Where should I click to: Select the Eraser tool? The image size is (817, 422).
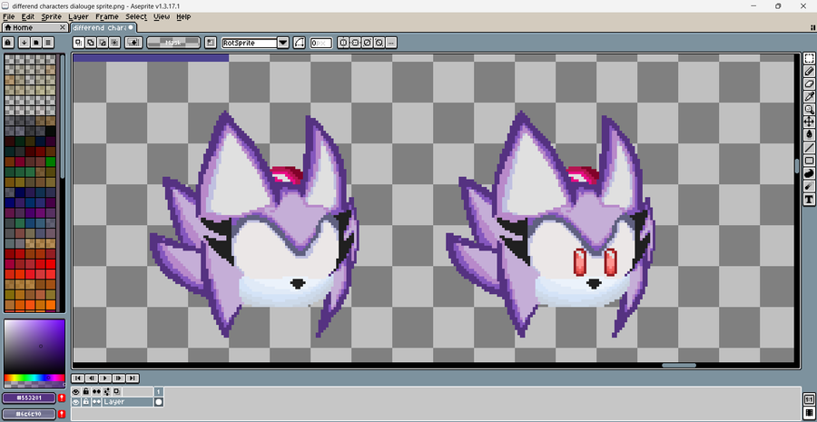[x=809, y=83]
